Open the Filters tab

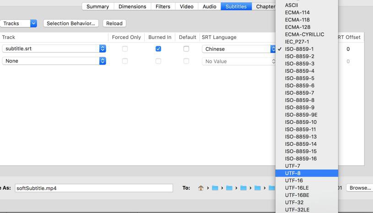(x=163, y=6)
